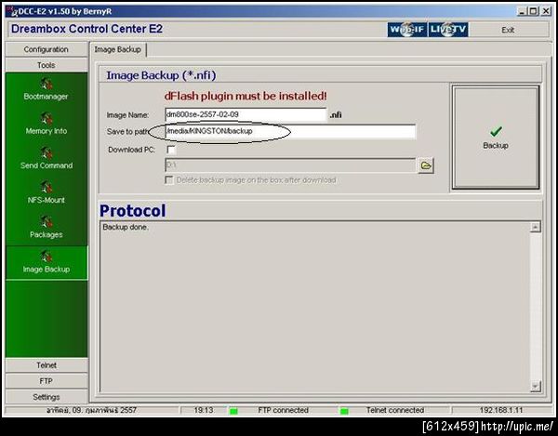Open the Tools section
Image resolution: width=558 pixels, height=436 pixels.
pyautogui.click(x=46, y=65)
